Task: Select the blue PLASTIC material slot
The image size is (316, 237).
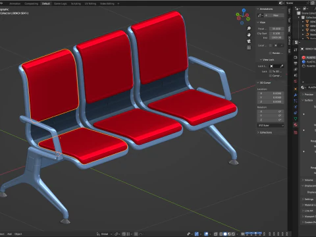Action: coord(309,62)
